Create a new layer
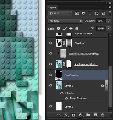Image resolution: width=113 pixels, height=120 pixels. click(95, 115)
